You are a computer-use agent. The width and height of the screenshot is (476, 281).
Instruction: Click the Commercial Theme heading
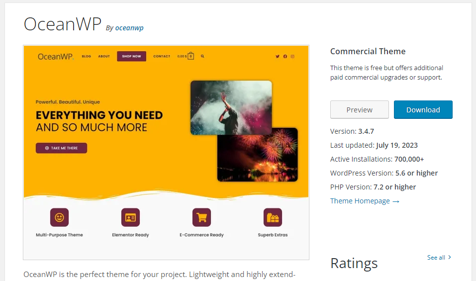point(368,51)
